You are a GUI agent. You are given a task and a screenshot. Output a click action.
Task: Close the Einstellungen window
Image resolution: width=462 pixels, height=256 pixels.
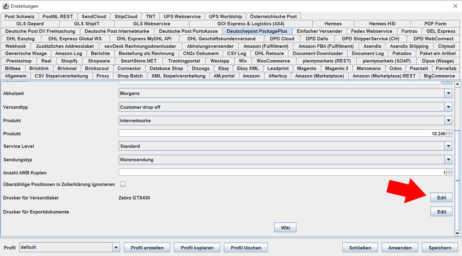[455, 6]
